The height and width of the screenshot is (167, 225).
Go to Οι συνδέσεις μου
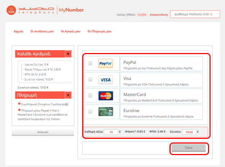point(42,31)
